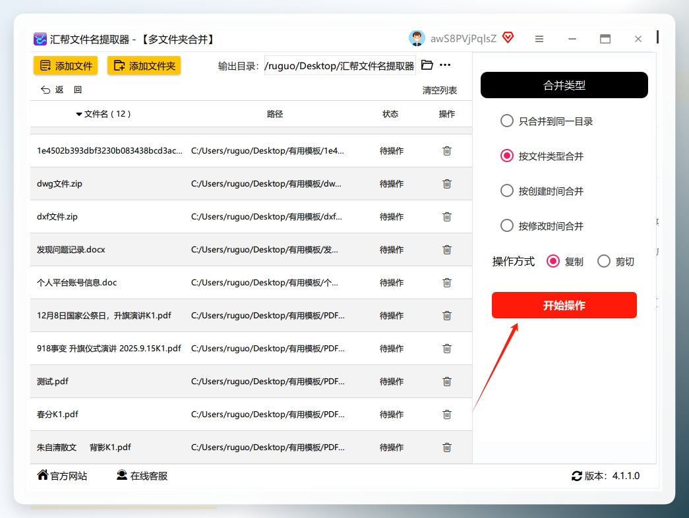The width and height of the screenshot is (689, 518).
Task: Delete the 测试.pdf row
Action: pyautogui.click(x=447, y=382)
